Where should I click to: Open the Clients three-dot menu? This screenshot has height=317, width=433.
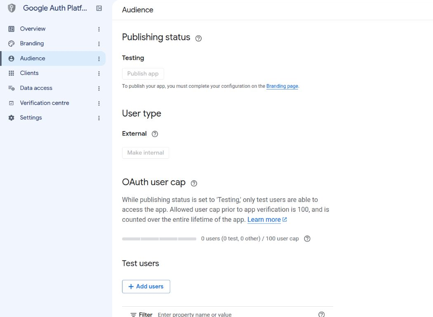[x=99, y=73]
